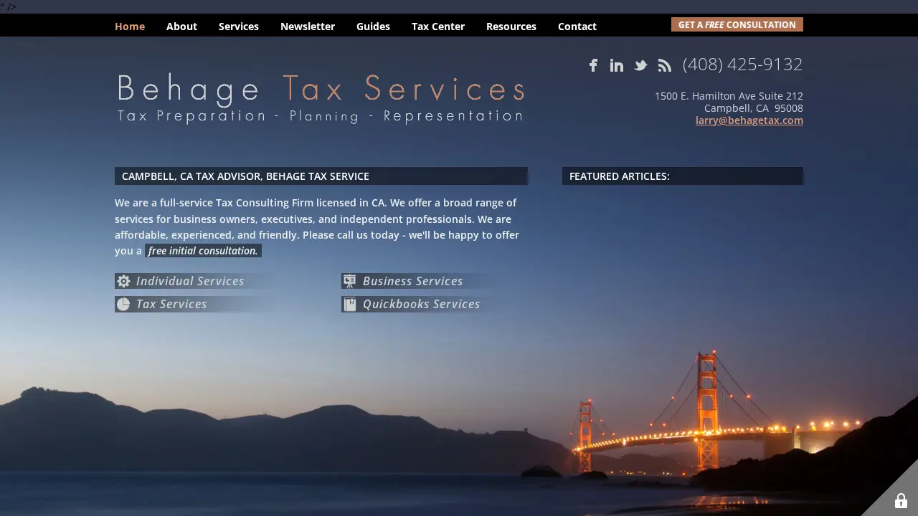Open the Newsletter menu item

click(308, 26)
